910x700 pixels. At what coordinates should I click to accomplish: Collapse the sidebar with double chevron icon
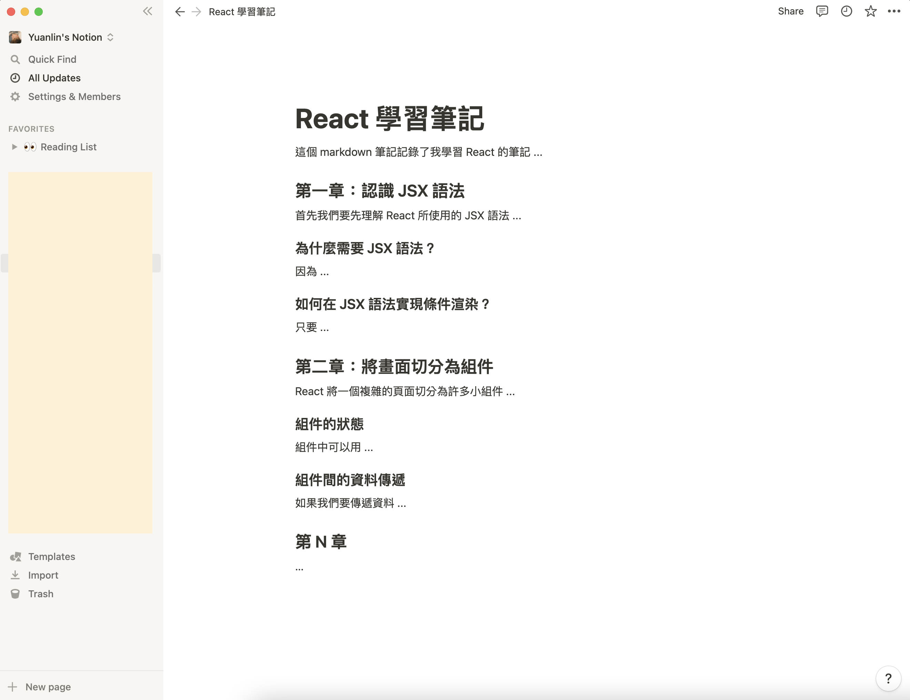pyautogui.click(x=148, y=11)
